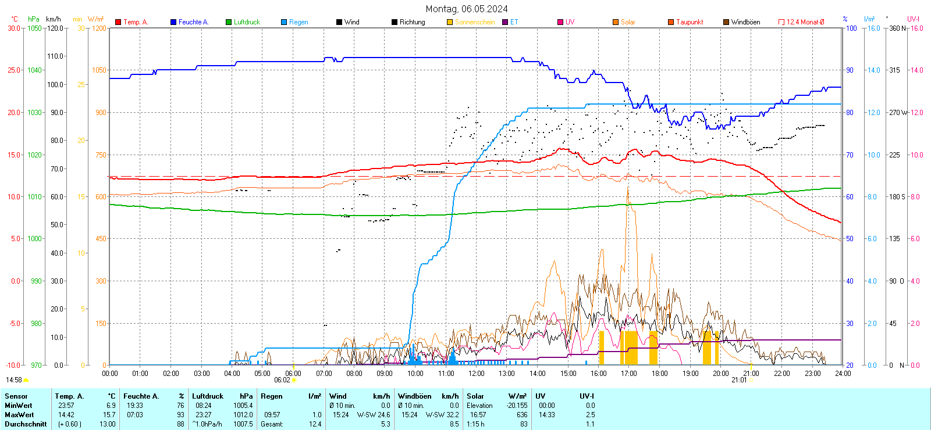Click the blue Feuchte A. legend square
The width and height of the screenshot is (931, 430).
[x=173, y=22]
